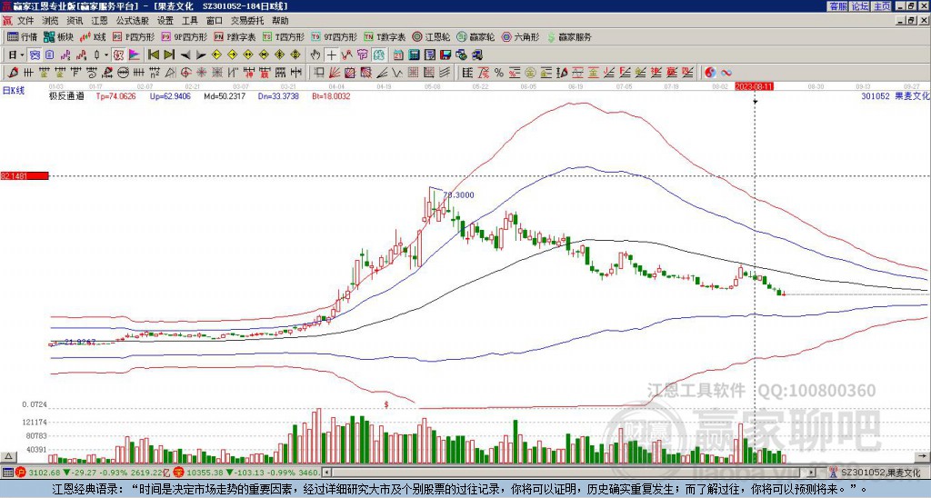This screenshot has width=931, height=498.
Task: Open the 江恩 menu
Action: (99, 21)
